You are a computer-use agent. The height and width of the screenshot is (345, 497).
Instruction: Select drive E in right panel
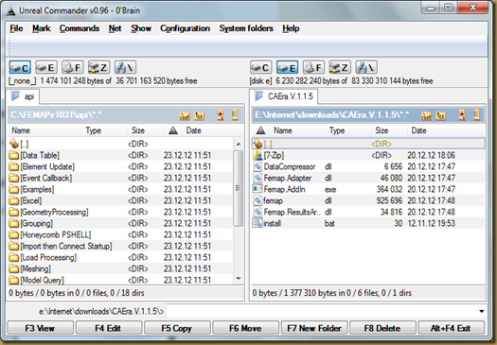point(287,67)
